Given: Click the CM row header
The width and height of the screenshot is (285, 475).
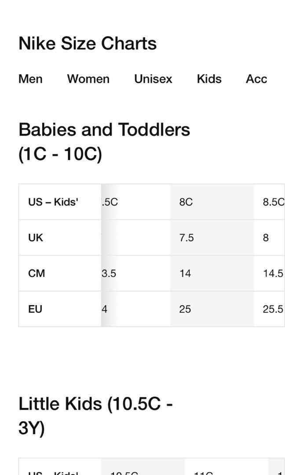Looking at the screenshot, I should click(60, 273).
